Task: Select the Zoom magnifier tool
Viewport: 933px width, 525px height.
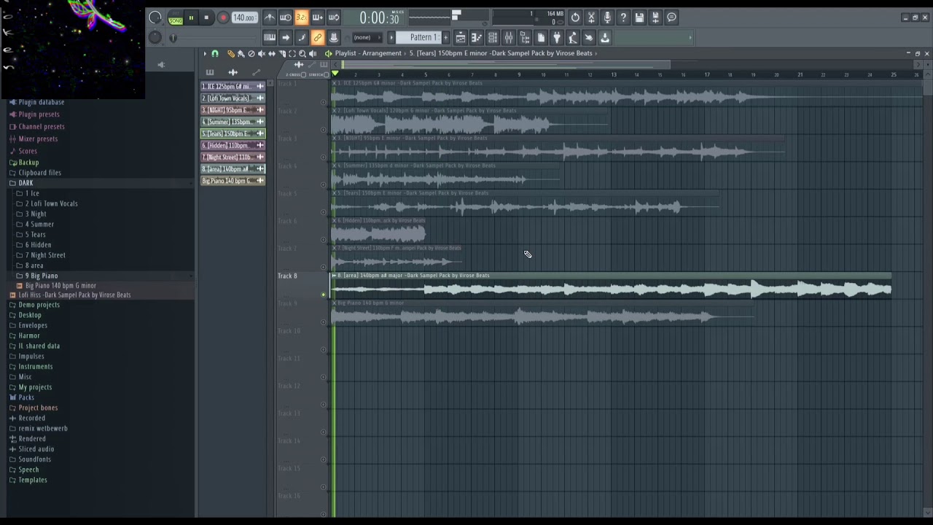Action: 302,54
